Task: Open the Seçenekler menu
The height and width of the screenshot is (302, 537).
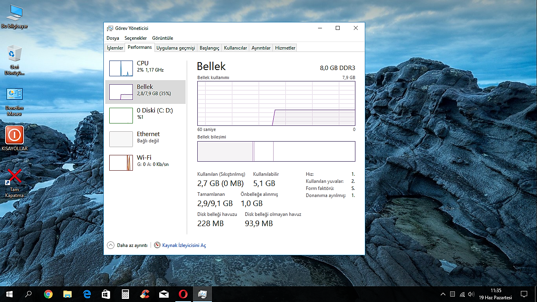Action: (136, 38)
